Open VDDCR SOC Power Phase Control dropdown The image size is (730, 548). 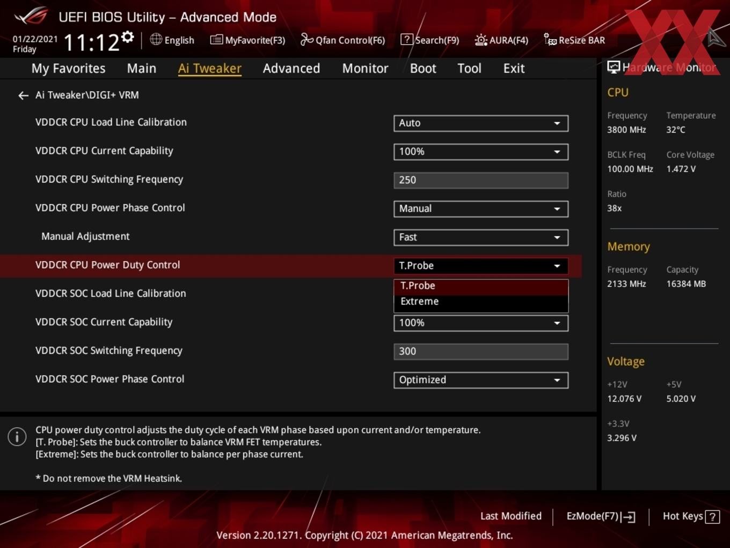[x=481, y=380]
